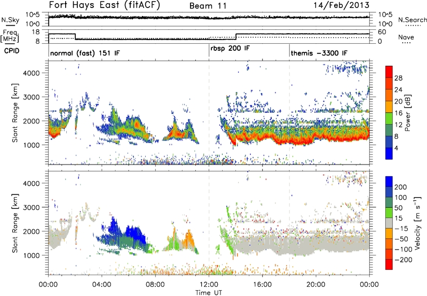Screen dimensions: 427x296
Task: Select the '-100' label on Velocity colour bar
Action: point(403,250)
